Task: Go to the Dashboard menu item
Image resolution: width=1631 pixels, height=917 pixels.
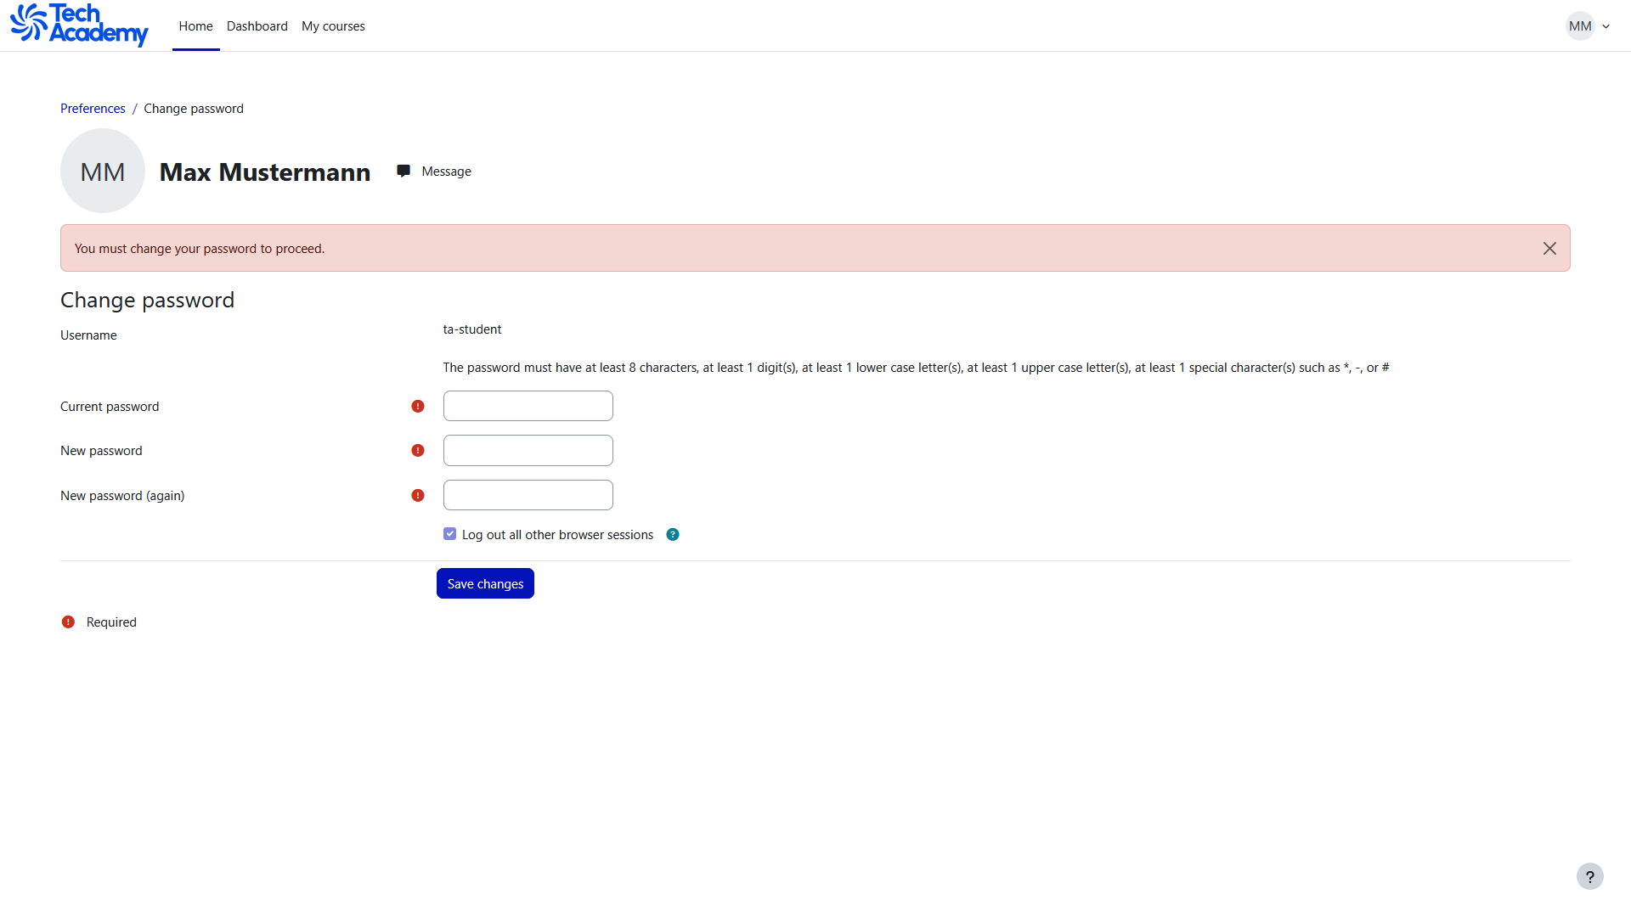Action: click(257, 26)
